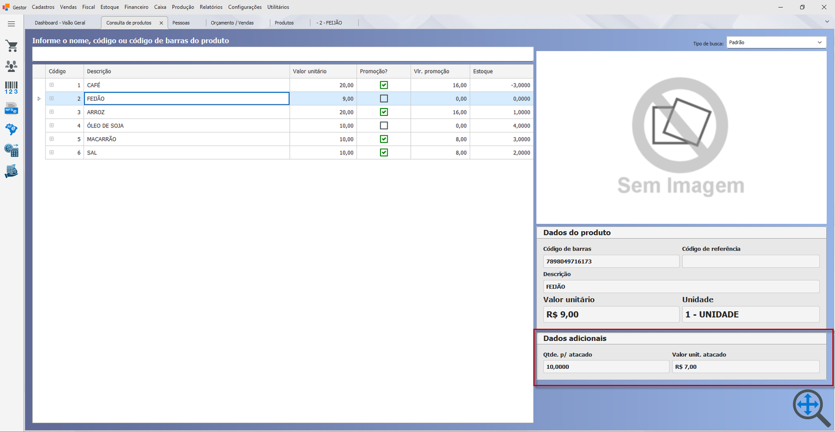The width and height of the screenshot is (835, 432).
Task: Expand the ÓLEO DE SOJA row details
Action: pyautogui.click(x=52, y=126)
